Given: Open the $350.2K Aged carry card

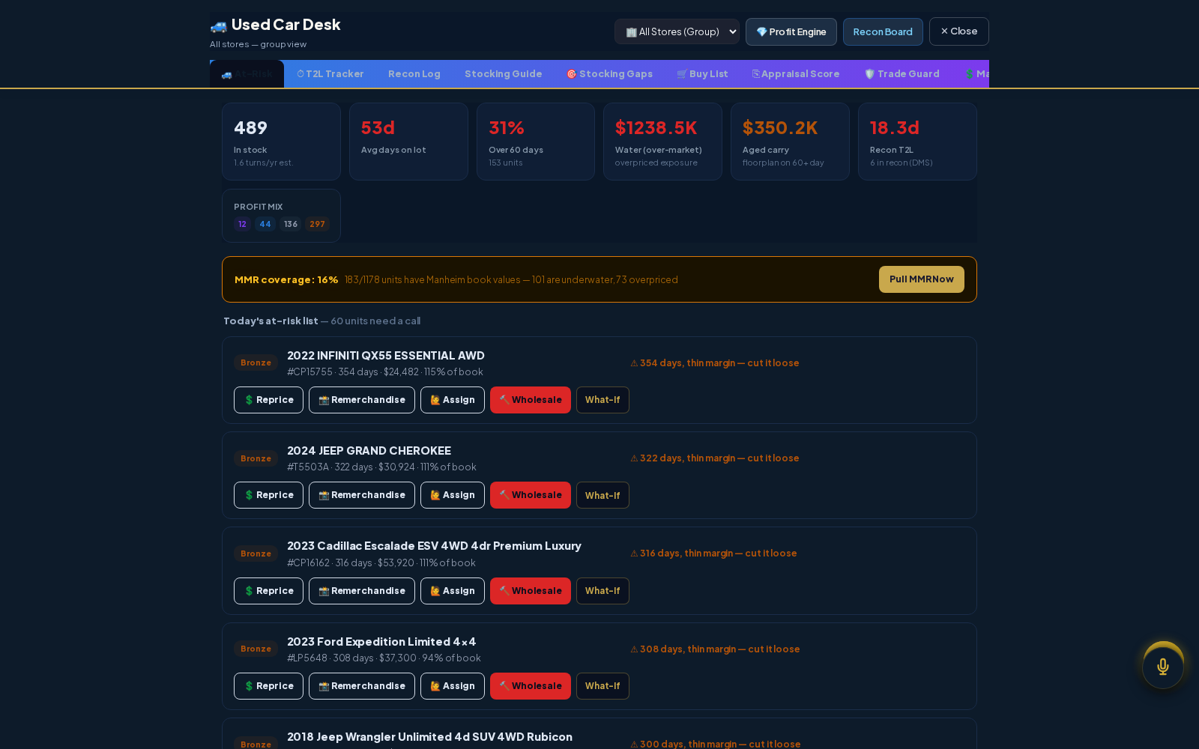Looking at the screenshot, I should click(x=790, y=142).
